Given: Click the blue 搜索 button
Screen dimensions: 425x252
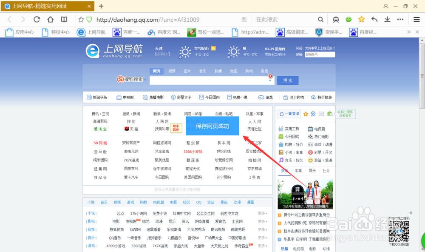Looking at the screenshot, I should (x=288, y=80).
